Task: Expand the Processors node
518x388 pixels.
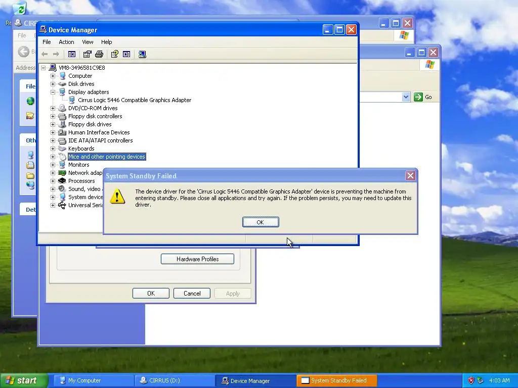Action: pos(53,181)
